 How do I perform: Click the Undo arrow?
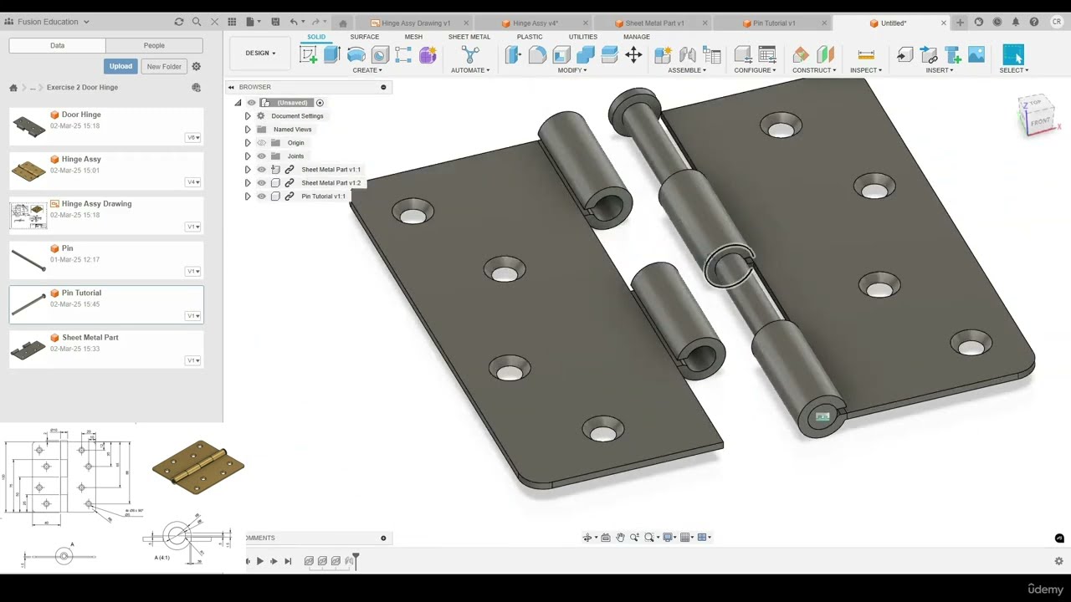[x=294, y=22]
